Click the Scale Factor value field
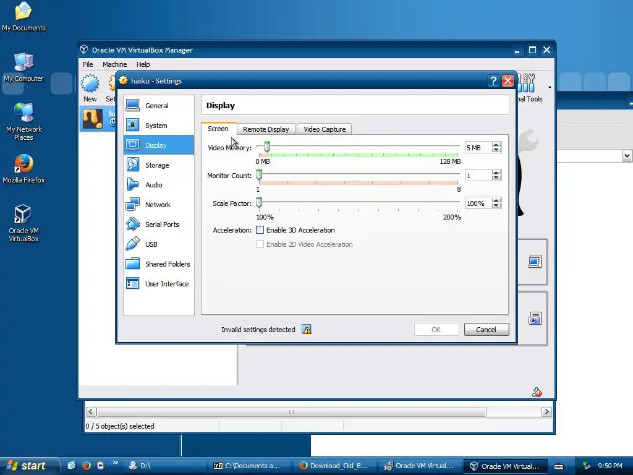This screenshot has width=633, height=475. pyautogui.click(x=478, y=203)
